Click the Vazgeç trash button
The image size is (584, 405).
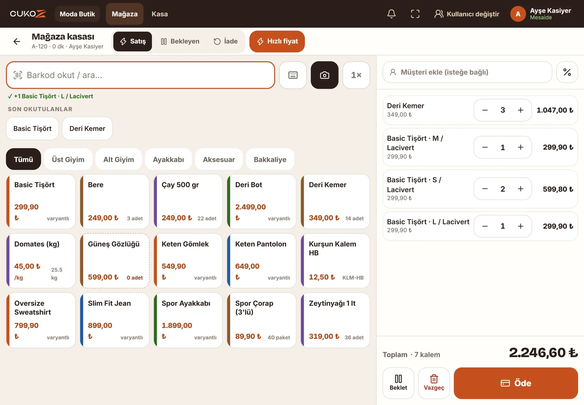(x=434, y=383)
